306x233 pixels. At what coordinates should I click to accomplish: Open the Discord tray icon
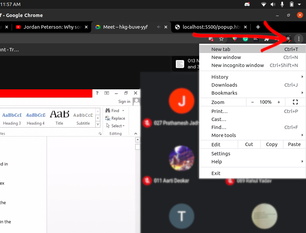[x=247, y=4]
